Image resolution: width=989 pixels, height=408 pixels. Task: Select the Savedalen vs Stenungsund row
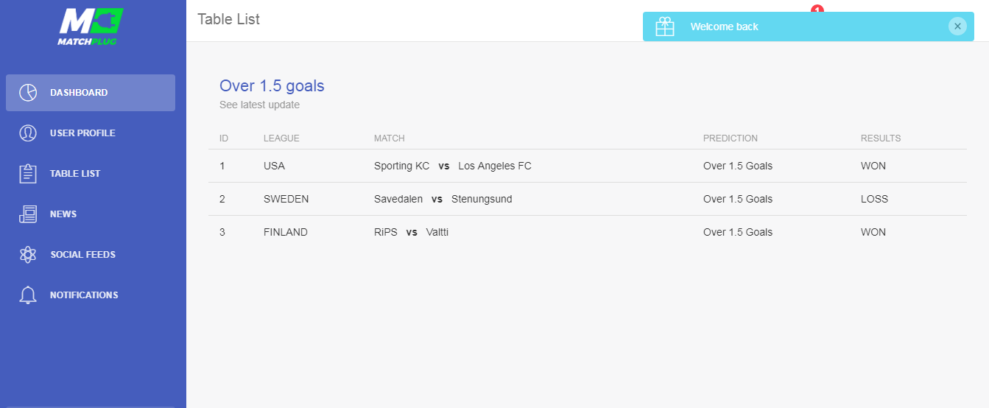point(588,199)
